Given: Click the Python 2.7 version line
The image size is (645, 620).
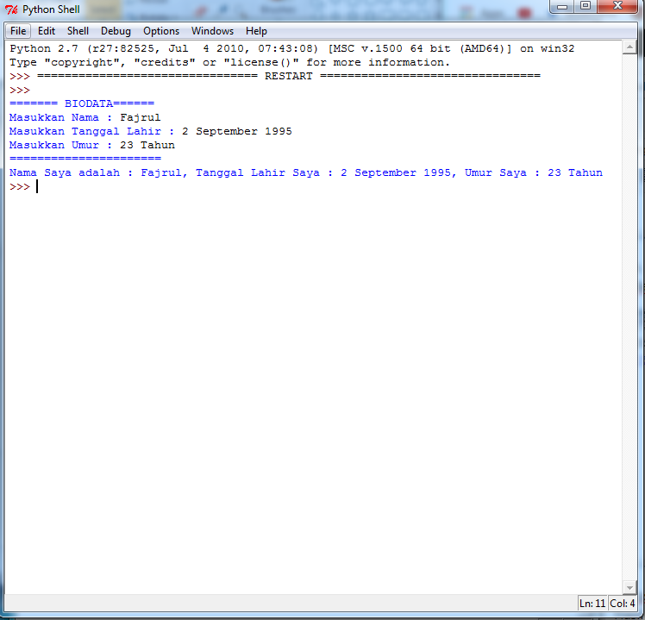Looking at the screenshot, I should [x=291, y=48].
